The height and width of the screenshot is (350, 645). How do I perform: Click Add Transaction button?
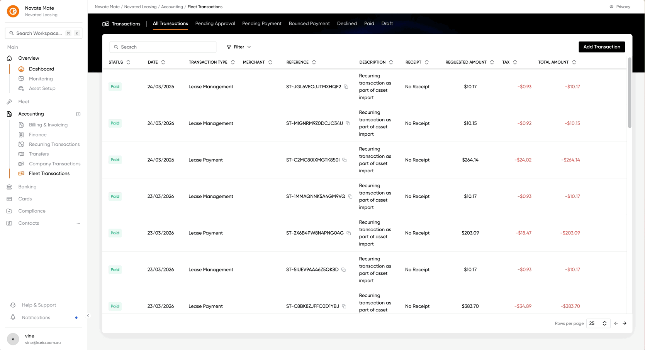coord(602,47)
